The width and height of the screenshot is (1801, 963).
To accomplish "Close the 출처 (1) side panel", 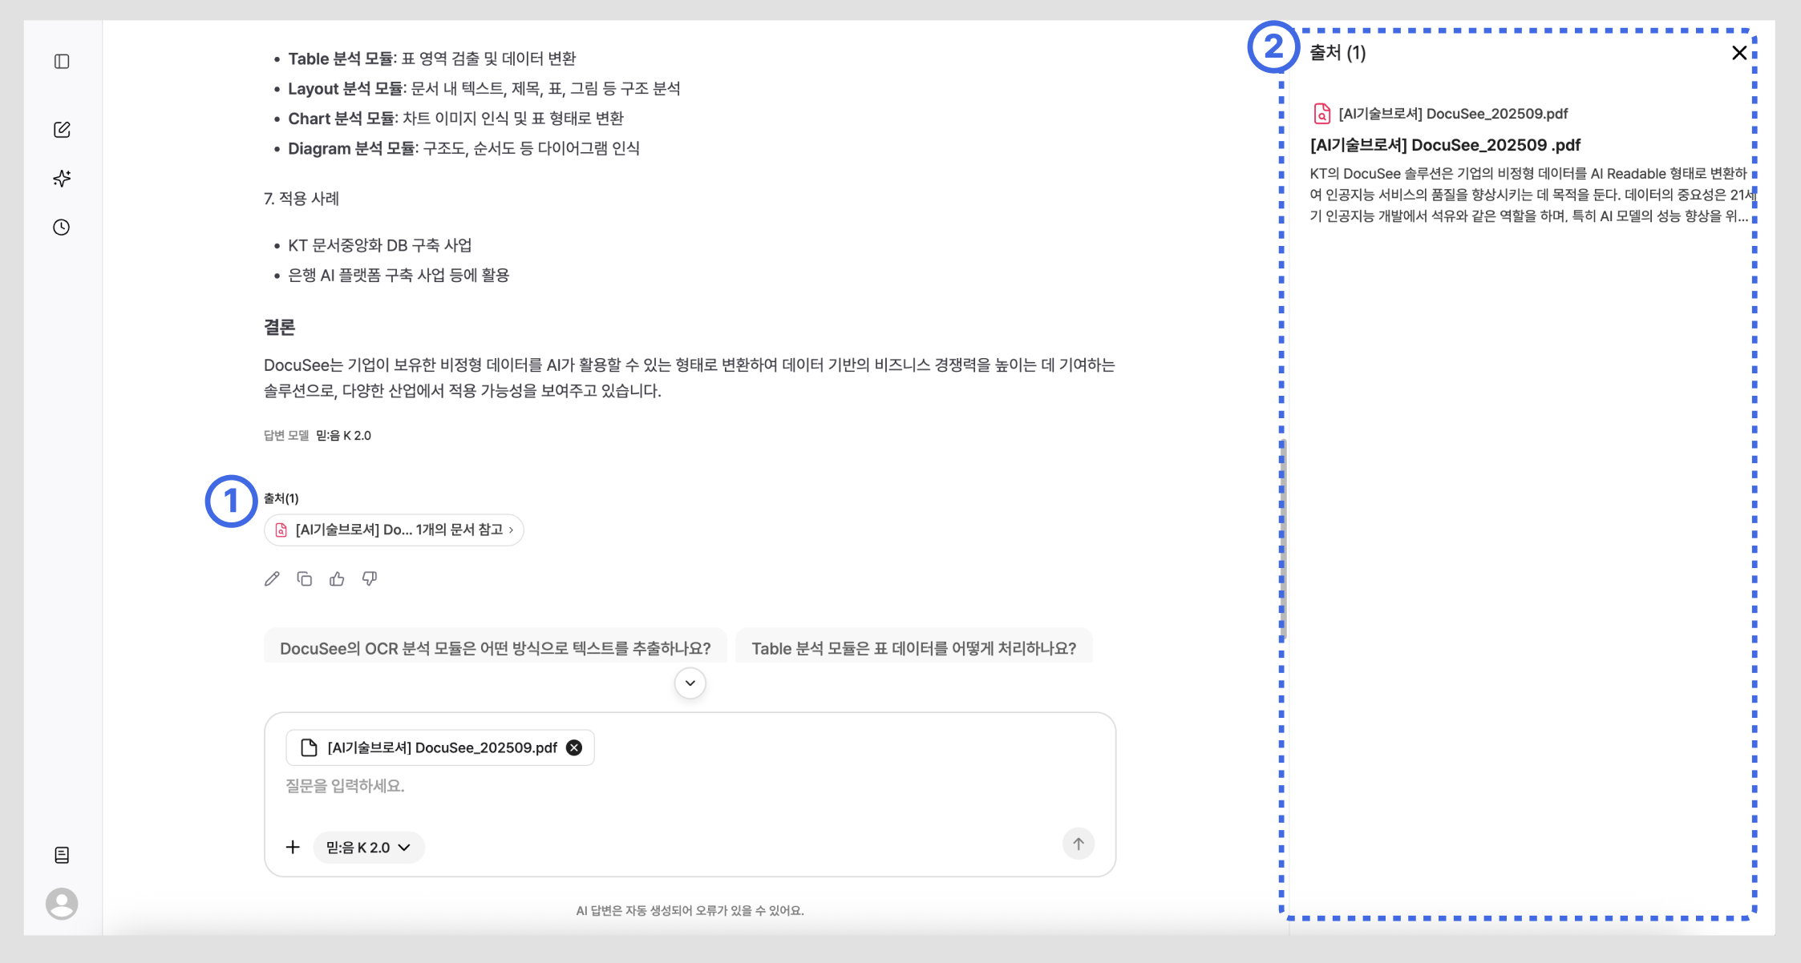I will pos(1738,53).
